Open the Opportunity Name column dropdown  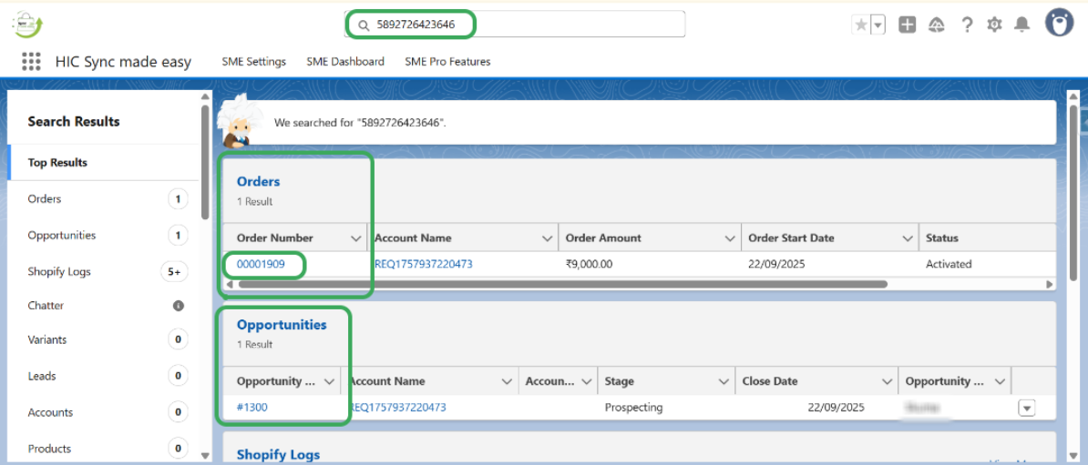coord(330,381)
